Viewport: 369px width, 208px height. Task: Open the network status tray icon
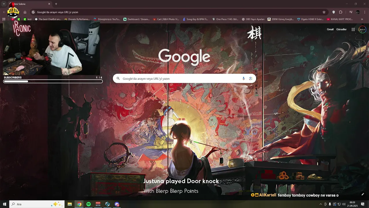[x=339, y=204]
